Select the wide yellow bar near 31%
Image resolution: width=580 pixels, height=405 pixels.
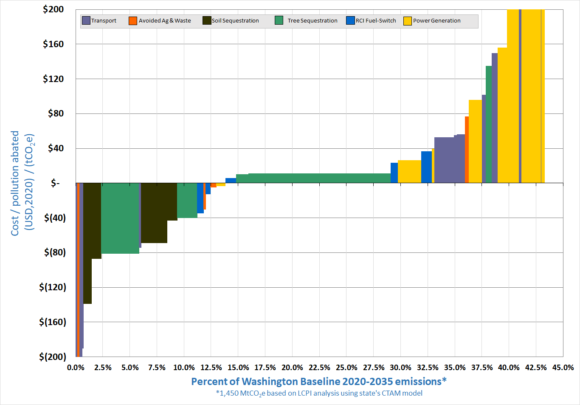(409, 171)
